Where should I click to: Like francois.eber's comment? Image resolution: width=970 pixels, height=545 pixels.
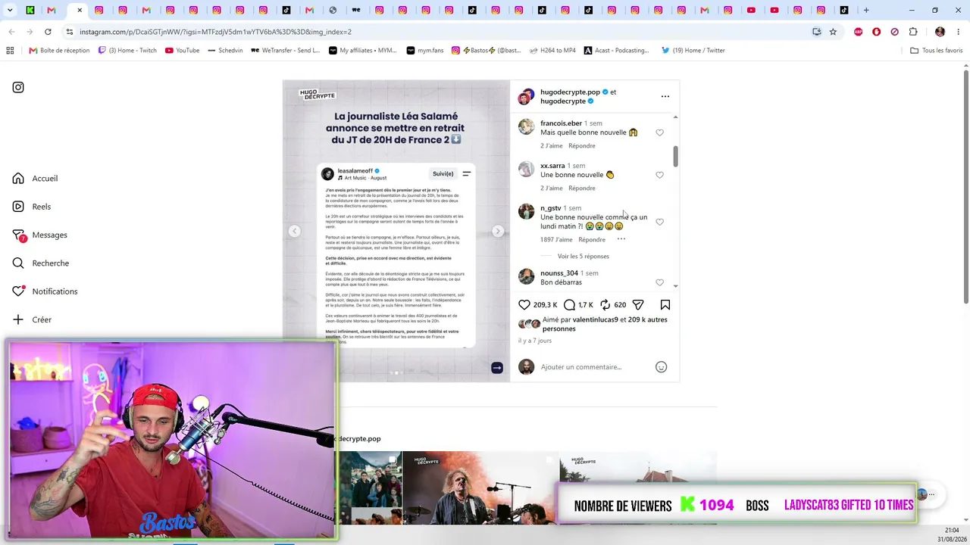[659, 132]
